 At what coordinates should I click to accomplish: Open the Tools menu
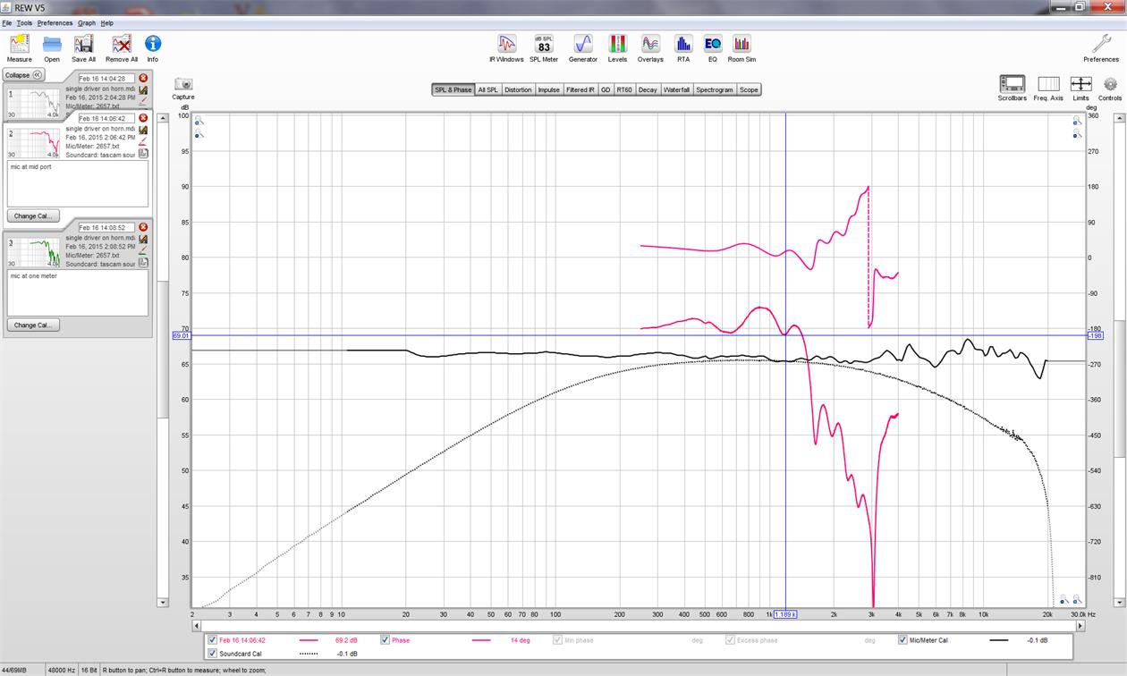24,23
